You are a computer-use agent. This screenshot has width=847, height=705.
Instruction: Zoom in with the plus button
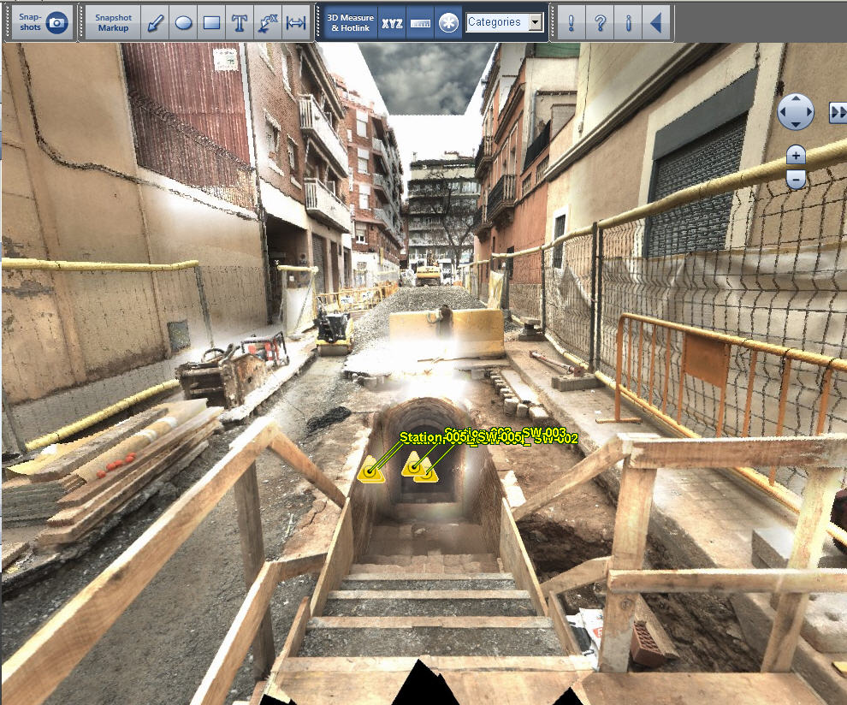coord(796,156)
